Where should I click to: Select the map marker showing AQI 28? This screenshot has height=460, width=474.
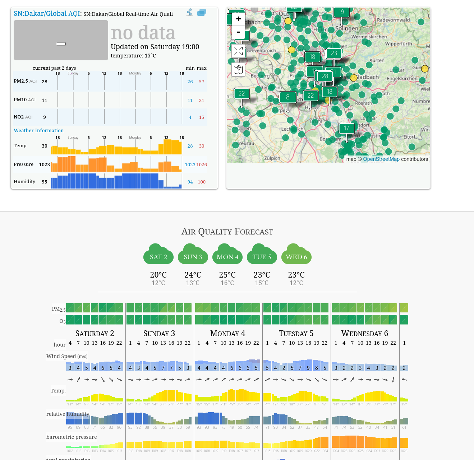[x=325, y=76]
